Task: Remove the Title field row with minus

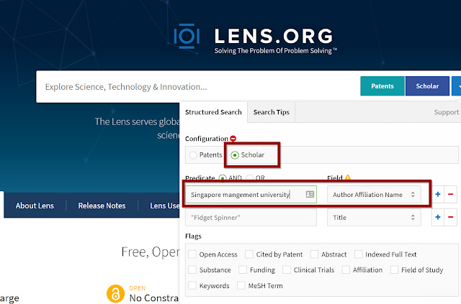Action: click(x=450, y=217)
